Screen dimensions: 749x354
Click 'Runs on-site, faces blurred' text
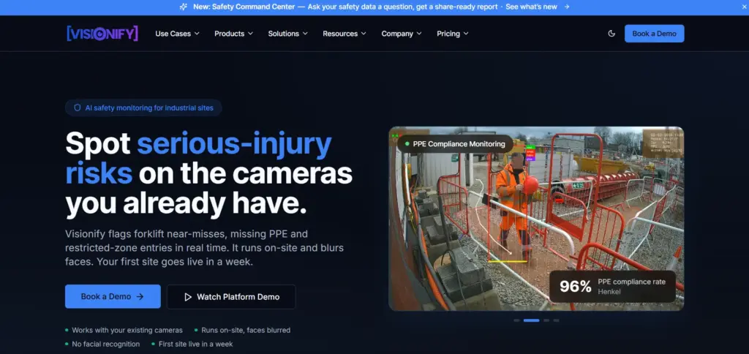246,330
